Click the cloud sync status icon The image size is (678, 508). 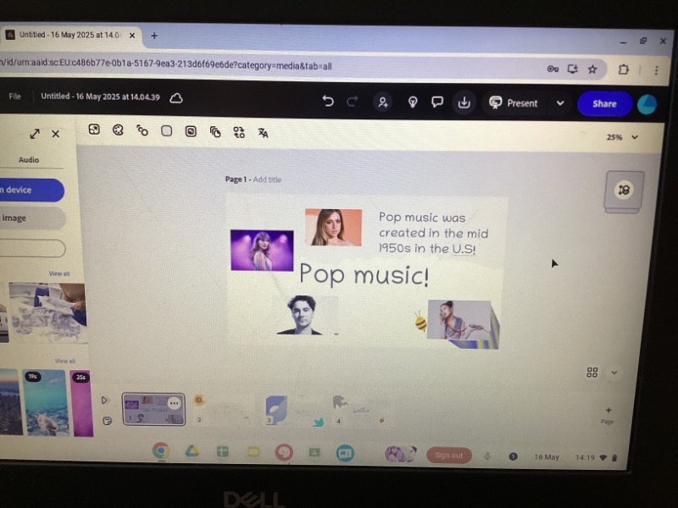coord(176,98)
